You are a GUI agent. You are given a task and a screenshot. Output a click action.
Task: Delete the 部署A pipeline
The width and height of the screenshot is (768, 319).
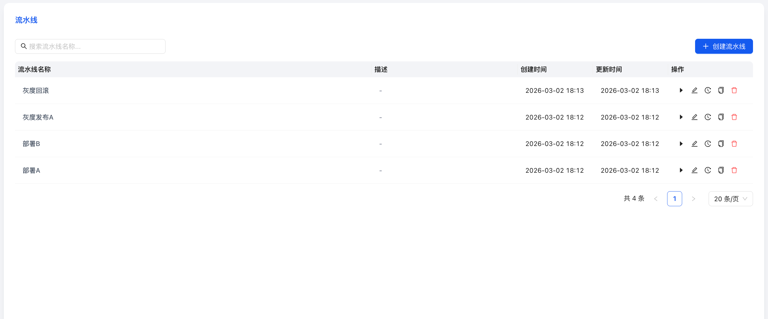(x=734, y=170)
